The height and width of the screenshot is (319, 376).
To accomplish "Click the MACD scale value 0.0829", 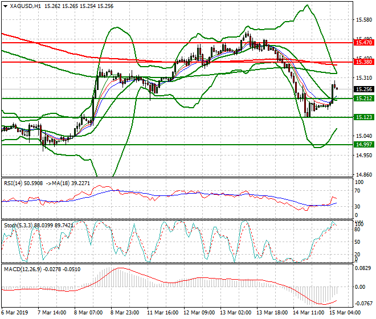I will tap(364, 268).
